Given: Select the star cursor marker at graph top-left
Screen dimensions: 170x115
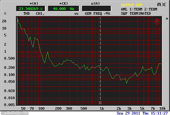Looking at the screenshot, I should (18, 20).
